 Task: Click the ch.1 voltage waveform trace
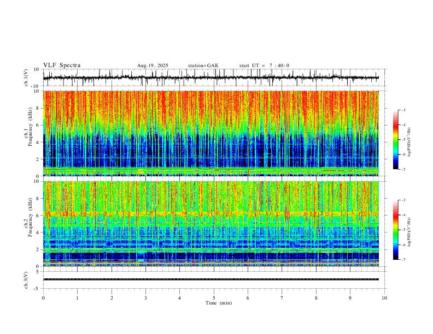211,77
